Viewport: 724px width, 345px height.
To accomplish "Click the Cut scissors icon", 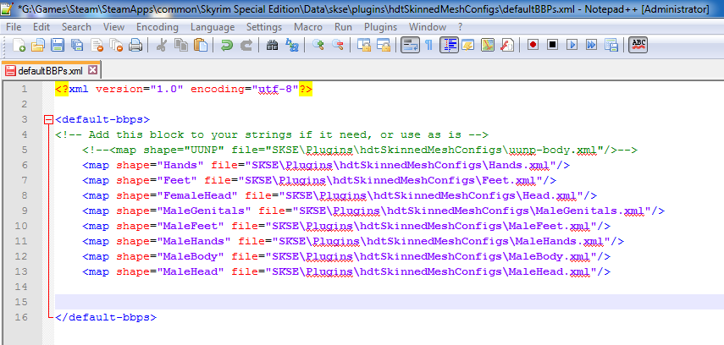I will 161,45.
